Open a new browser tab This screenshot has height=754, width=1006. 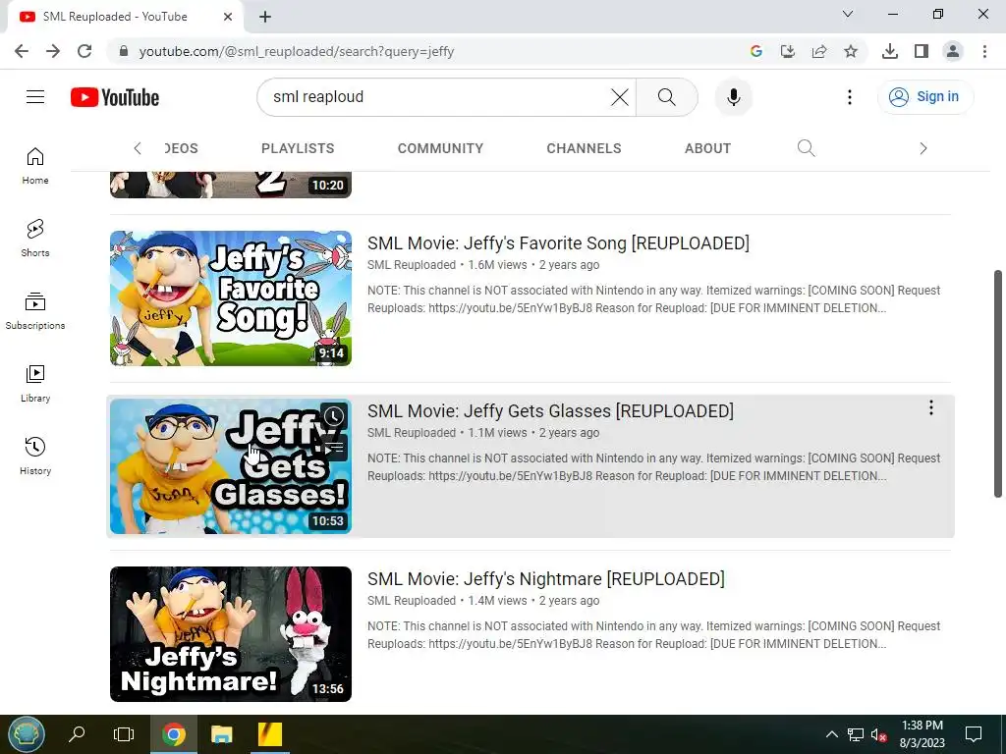[x=265, y=17]
